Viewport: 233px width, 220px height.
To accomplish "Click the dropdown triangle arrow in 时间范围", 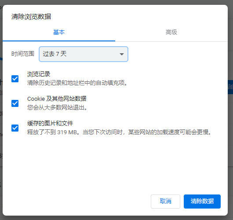I will (122, 54).
